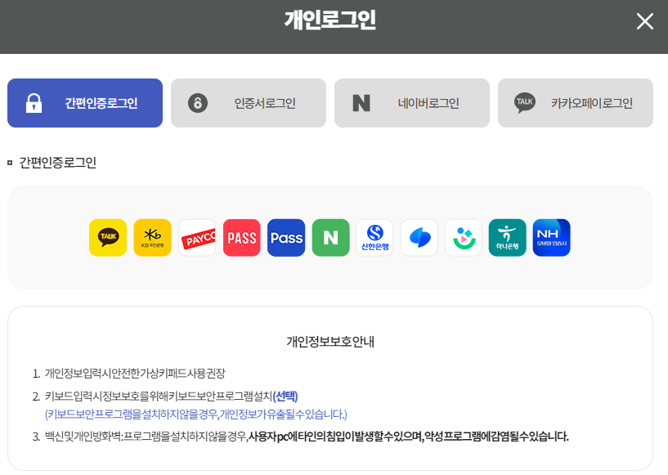This screenshot has height=475, width=668.
Task: Click the 간편인증로그인 section heading
Action: click(58, 163)
